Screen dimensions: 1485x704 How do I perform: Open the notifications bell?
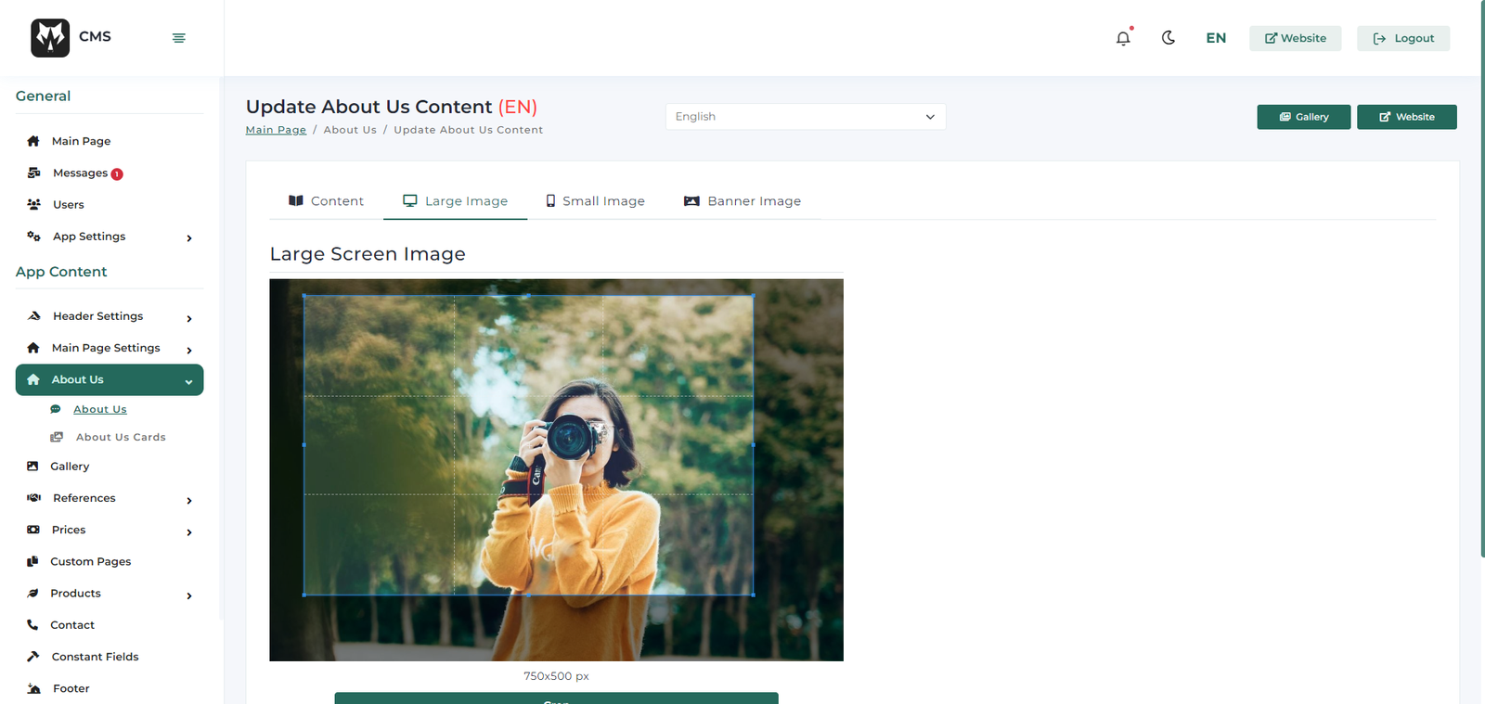point(1123,38)
